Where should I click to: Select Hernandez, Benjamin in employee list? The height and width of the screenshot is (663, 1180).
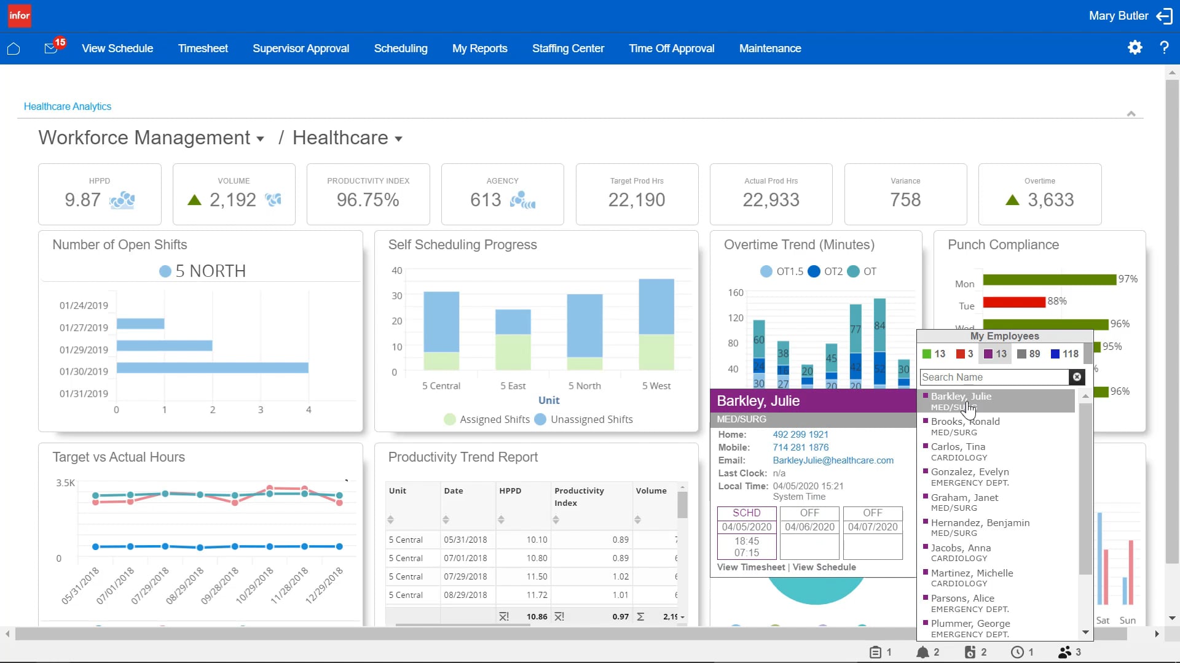point(998,528)
